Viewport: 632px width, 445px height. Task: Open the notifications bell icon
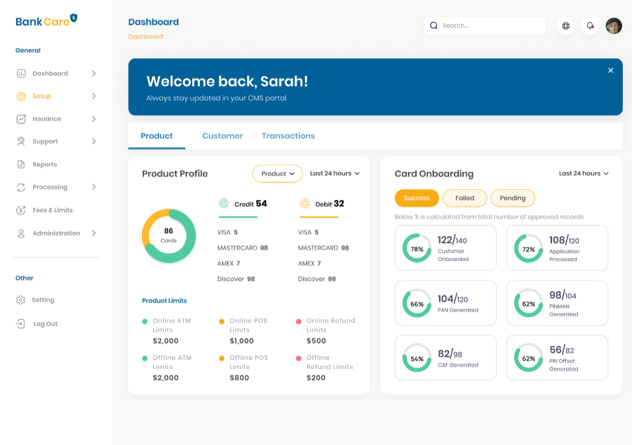[x=590, y=26]
